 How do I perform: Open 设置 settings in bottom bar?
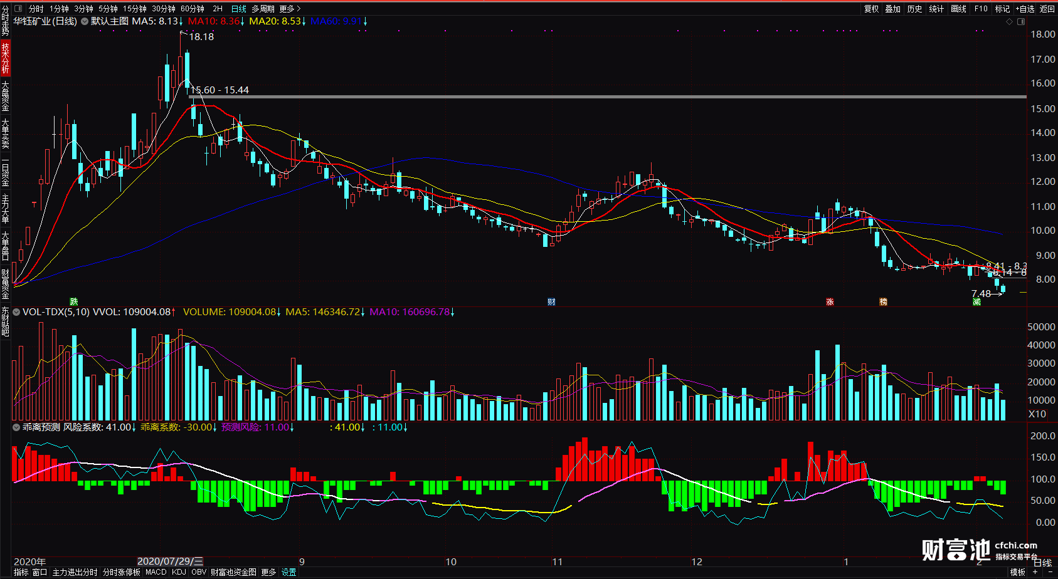tap(288, 572)
